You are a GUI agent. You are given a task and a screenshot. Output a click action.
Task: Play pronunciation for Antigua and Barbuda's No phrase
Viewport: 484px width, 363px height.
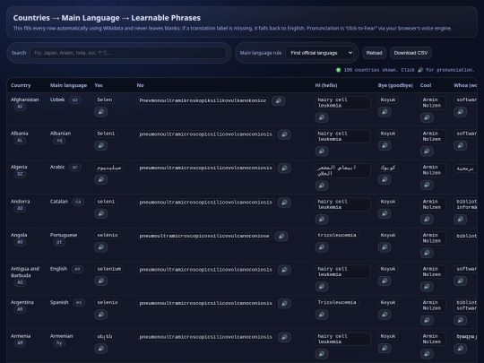(x=284, y=270)
